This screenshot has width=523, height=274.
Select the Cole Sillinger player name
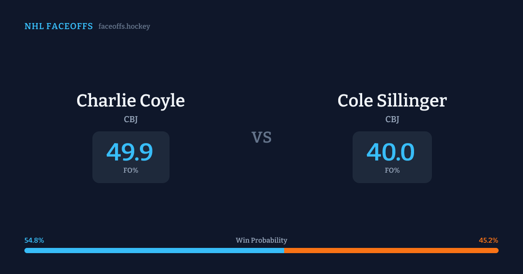point(392,100)
